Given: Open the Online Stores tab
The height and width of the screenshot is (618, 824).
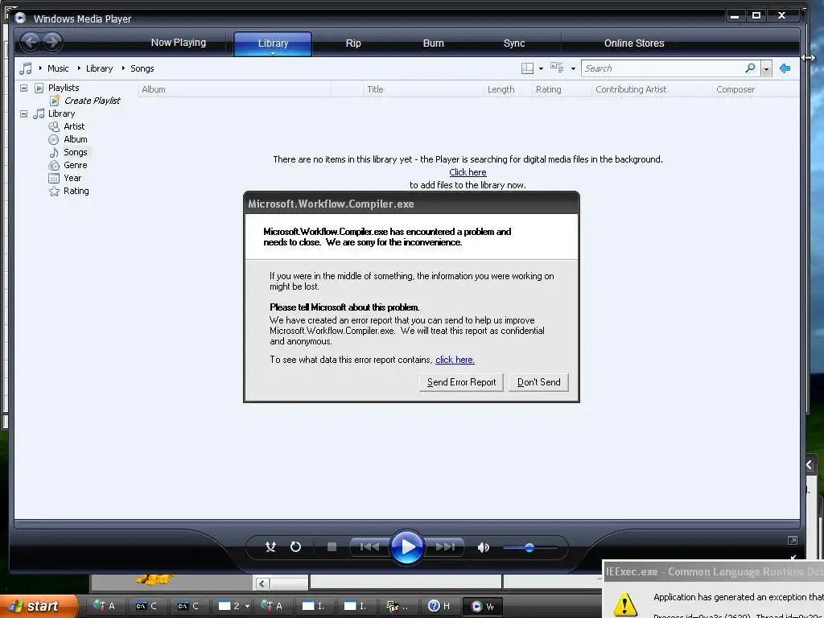Looking at the screenshot, I should coord(634,43).
